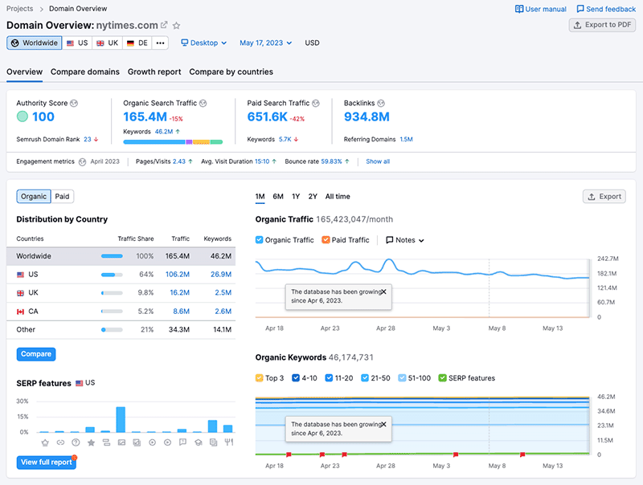Click Show all engagement metrics

coord(378,162)
